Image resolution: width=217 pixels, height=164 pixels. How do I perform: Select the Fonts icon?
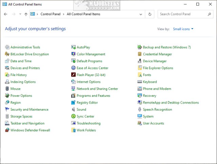pos(140,75)
